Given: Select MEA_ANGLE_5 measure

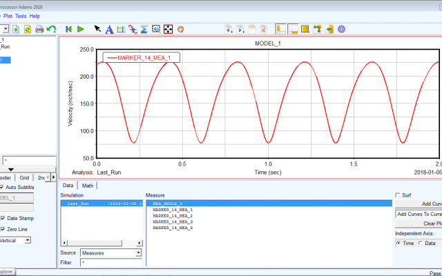Looking at the screenshot, I should pyautogui.click(x=269, y=204).
